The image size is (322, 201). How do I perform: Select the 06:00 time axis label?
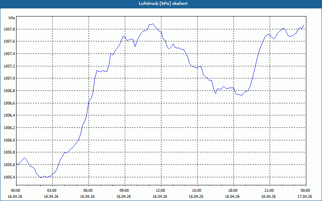coord(87,191)
